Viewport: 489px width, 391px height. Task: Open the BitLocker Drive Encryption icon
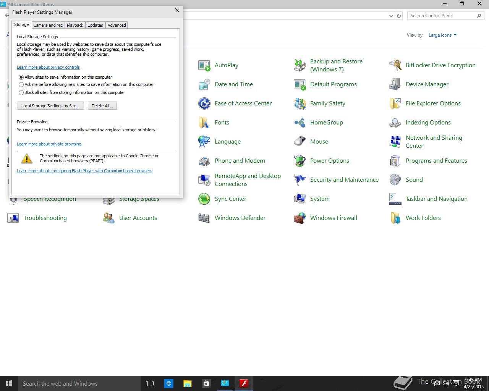click(x=395, y=65)
